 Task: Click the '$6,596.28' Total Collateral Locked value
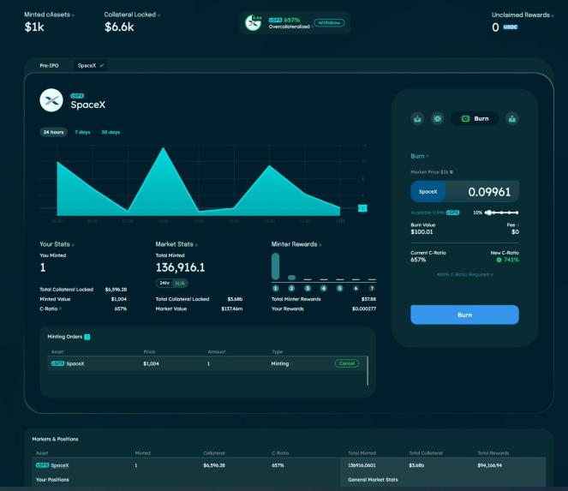pyautogui.click(x=116, y=290)
